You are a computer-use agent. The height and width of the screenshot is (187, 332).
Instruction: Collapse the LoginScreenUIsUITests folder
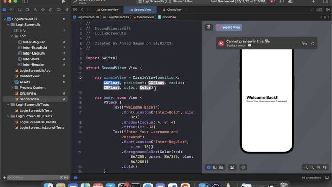pos(8,116)
